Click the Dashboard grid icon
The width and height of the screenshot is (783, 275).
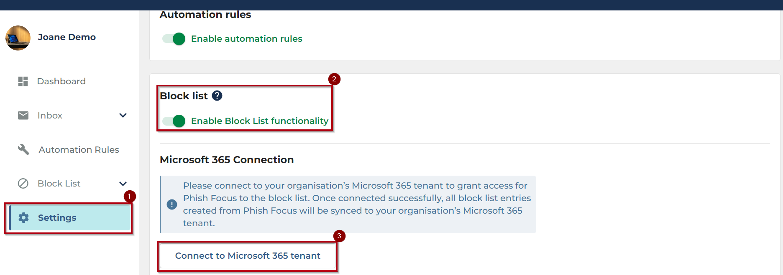click(23, 81)
